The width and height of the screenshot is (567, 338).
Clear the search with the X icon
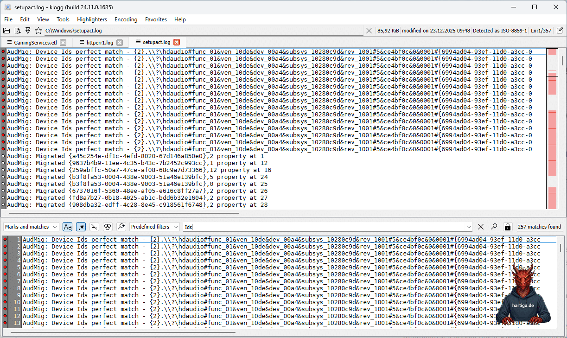pyautogui.click(x=481, y=227)
